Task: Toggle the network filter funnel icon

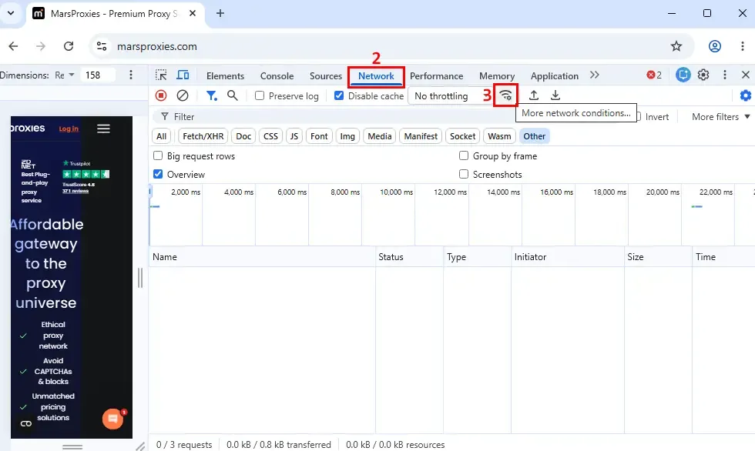Action: (211, 95)
